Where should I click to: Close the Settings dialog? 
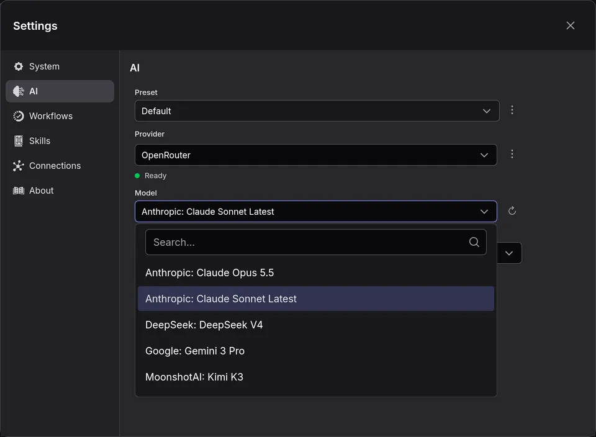570,25
